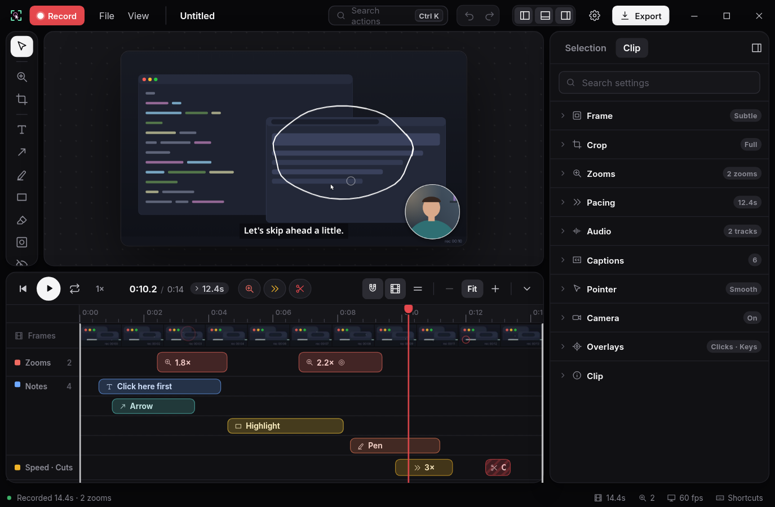The width and height of the screenshot is (775, 507).
Task: Collapse the timeline with the chevron
Action: coord(527,289)
